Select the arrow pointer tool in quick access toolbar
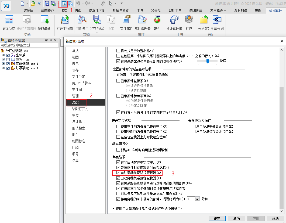The width and height of the screenshot is (286, 223). click(111, 3)
